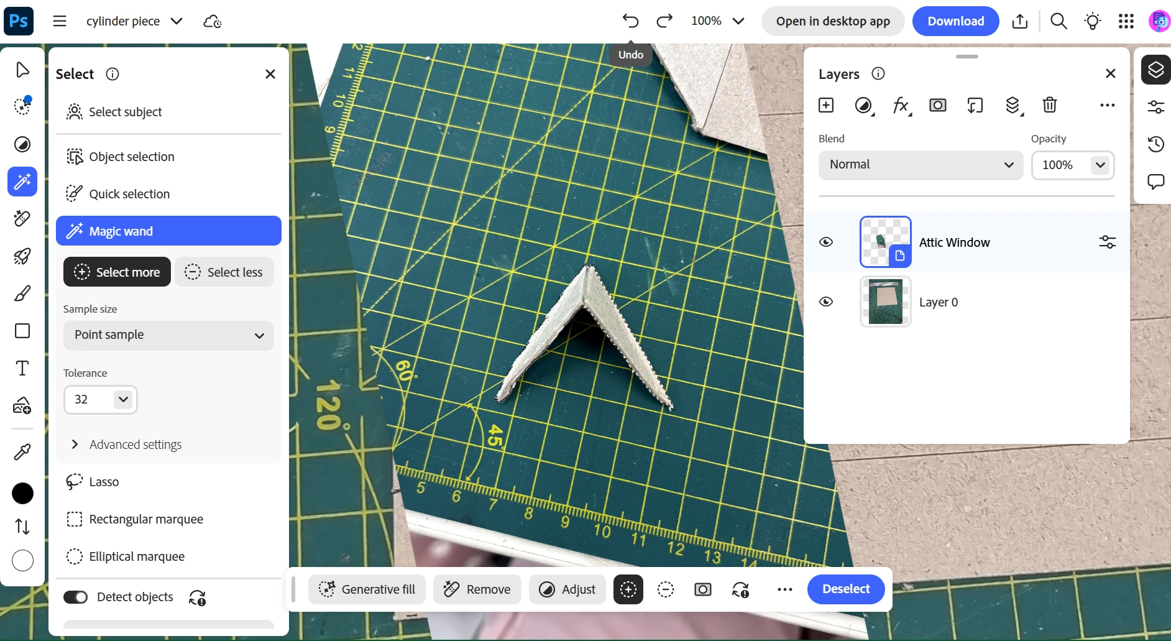Add an adjustment layer in Layers panel
1171x641 pixels.
(x=863, y=105)
